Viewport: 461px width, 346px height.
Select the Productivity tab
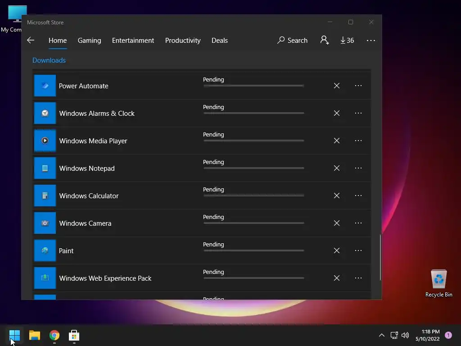[183, 40]
